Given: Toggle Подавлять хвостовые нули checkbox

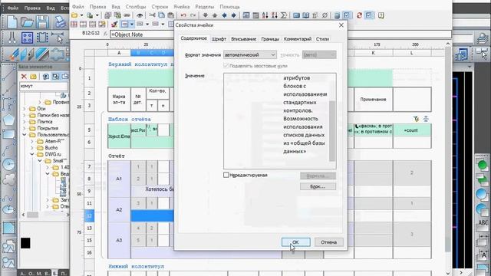Looking at the screenshot, I should click(x=226, y=66).
